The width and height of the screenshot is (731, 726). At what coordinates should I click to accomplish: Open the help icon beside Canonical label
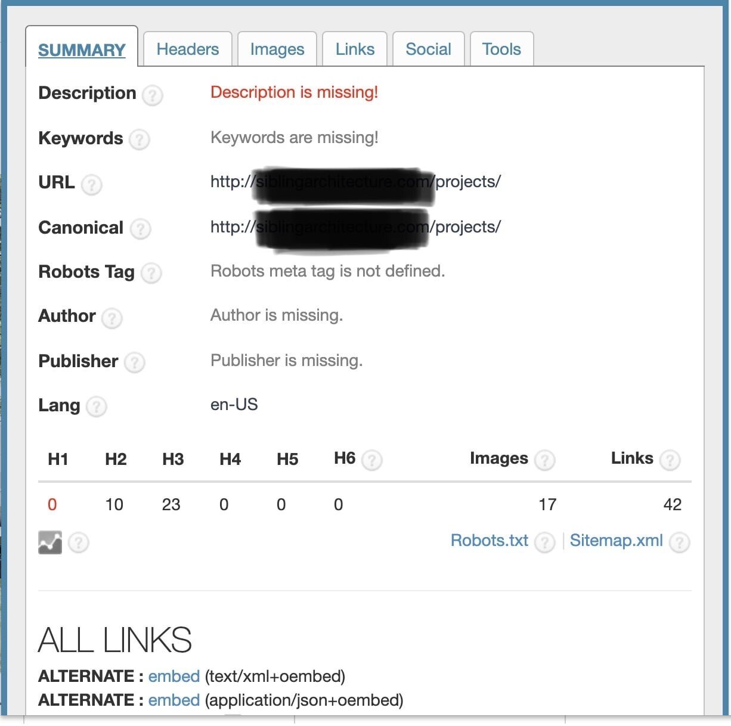pos(140,229)
